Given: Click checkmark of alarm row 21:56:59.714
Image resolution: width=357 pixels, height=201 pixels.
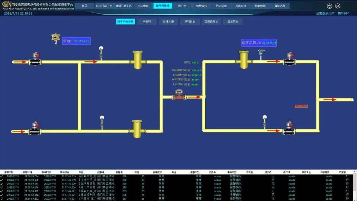Looking at the screenshot, I should 2,176.
